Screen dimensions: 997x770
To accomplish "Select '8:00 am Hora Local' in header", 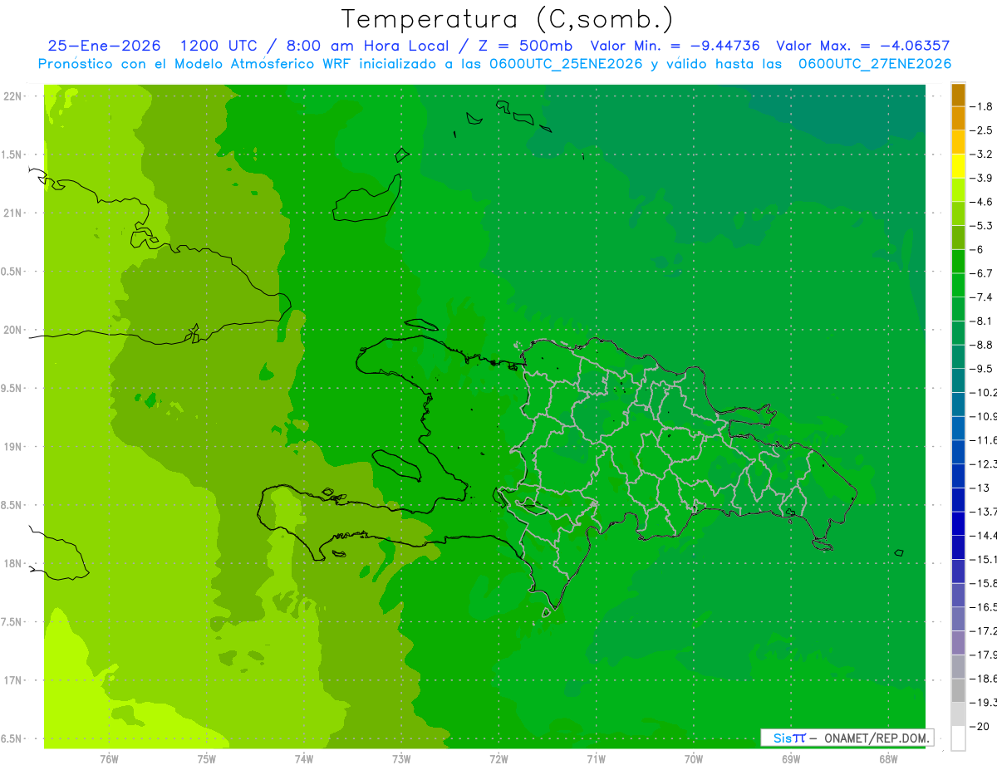I will [368, 46].
